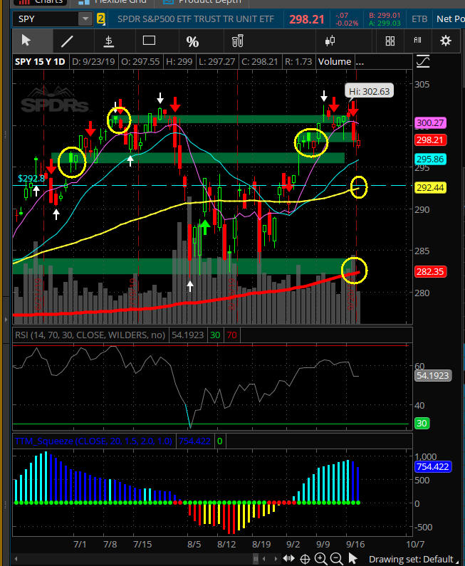Click the RSI value 54.1923 bubble on axis
This screenshot has height=566, width=465.
pos(432,375)
